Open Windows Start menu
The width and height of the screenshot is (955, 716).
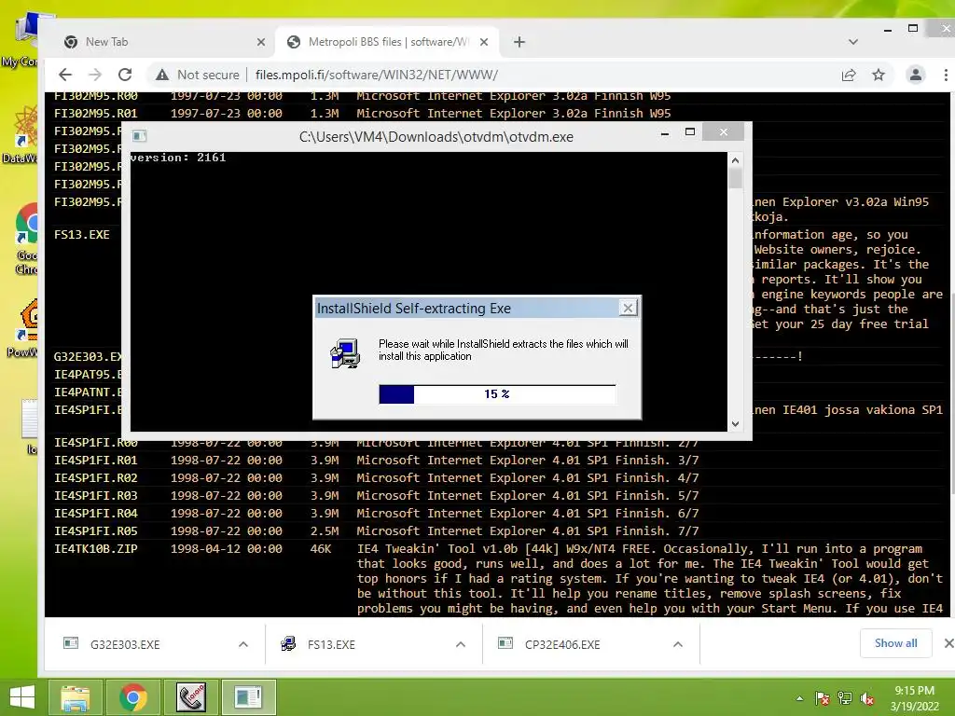[22, 697]
